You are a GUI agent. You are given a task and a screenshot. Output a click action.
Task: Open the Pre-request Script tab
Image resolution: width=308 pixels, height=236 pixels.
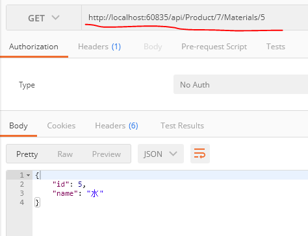pos(214,47)
